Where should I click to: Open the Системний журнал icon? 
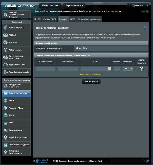pos(5,145)
